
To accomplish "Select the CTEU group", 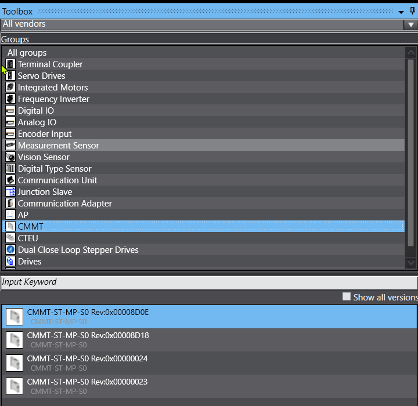I will pyautogui.click(x=204, y=238).
